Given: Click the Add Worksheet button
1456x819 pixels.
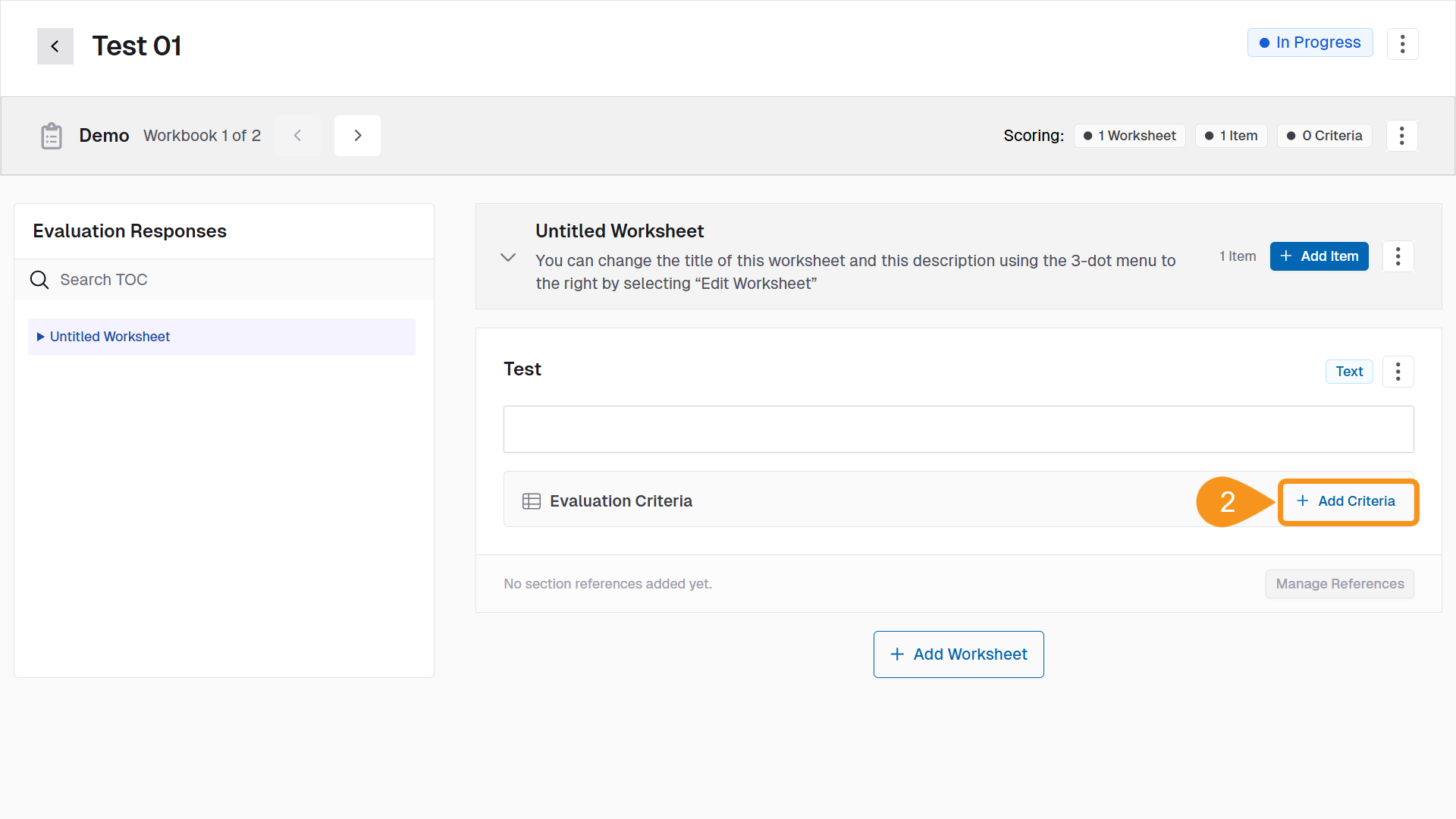Looking at the screenshot, I should coord(958,654).
